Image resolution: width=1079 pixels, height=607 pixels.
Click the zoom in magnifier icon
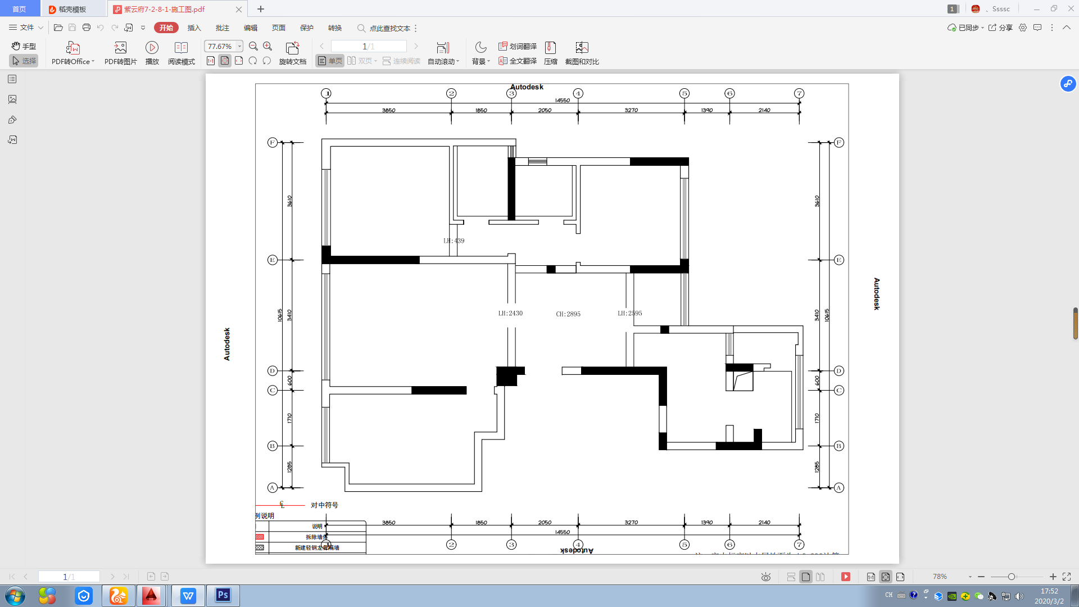tap(268, 46)
